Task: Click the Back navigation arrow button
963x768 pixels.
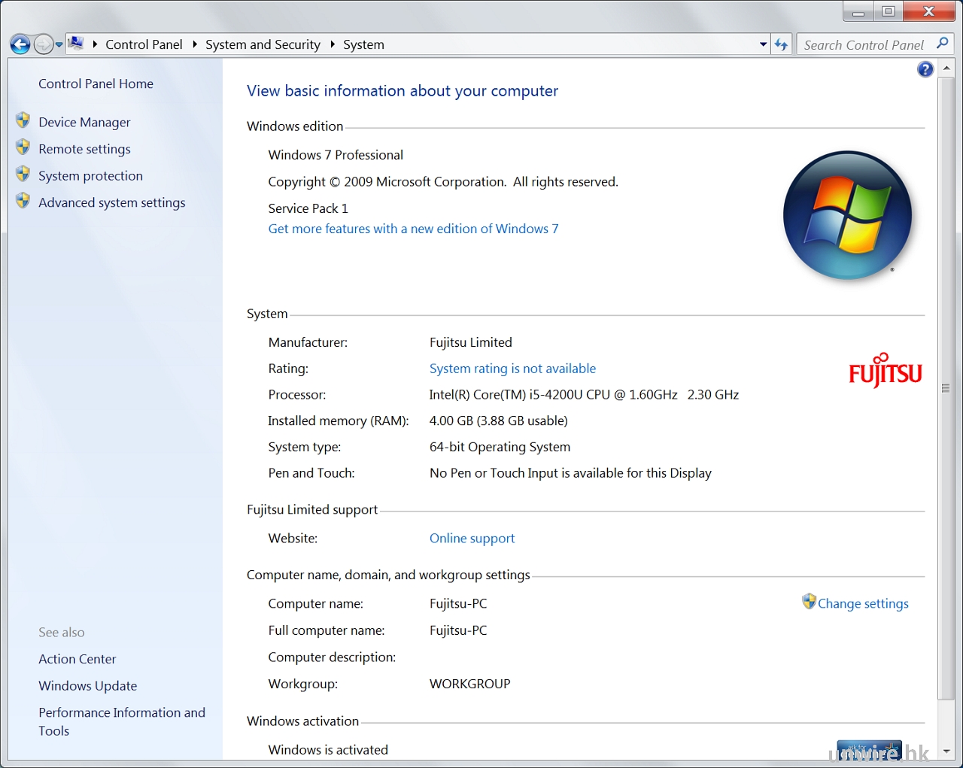Action: [20, 45]
